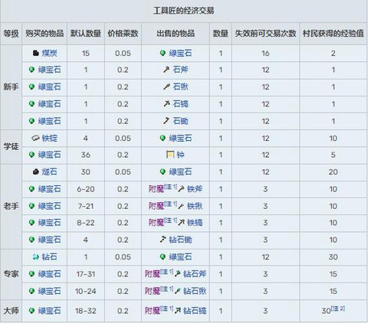This screenshot has height=323, width=368.
Task: Open the 钻石 link in the 专家 section
Action: [x=50, y=256]
